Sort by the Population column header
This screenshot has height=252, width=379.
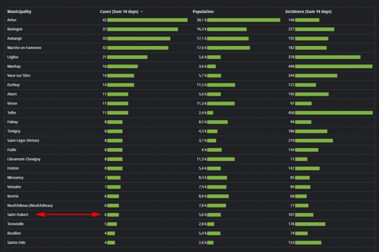[203, 12]
